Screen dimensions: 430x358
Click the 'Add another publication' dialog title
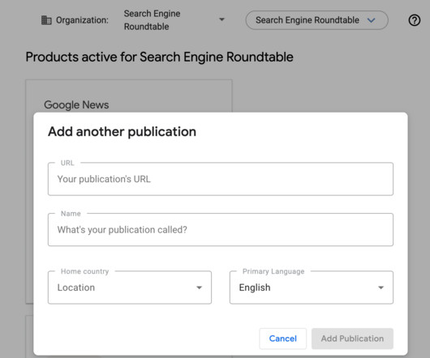[x=122, y=132]
